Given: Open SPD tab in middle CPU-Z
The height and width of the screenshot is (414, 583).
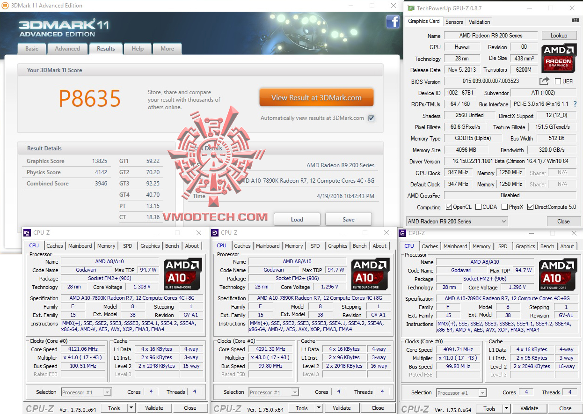Looking at the screenshot, I should [x=315, y=246].
